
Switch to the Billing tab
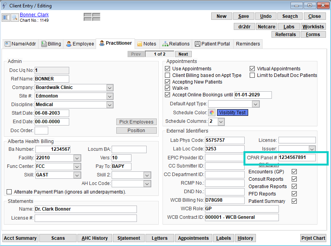[51, 44]
